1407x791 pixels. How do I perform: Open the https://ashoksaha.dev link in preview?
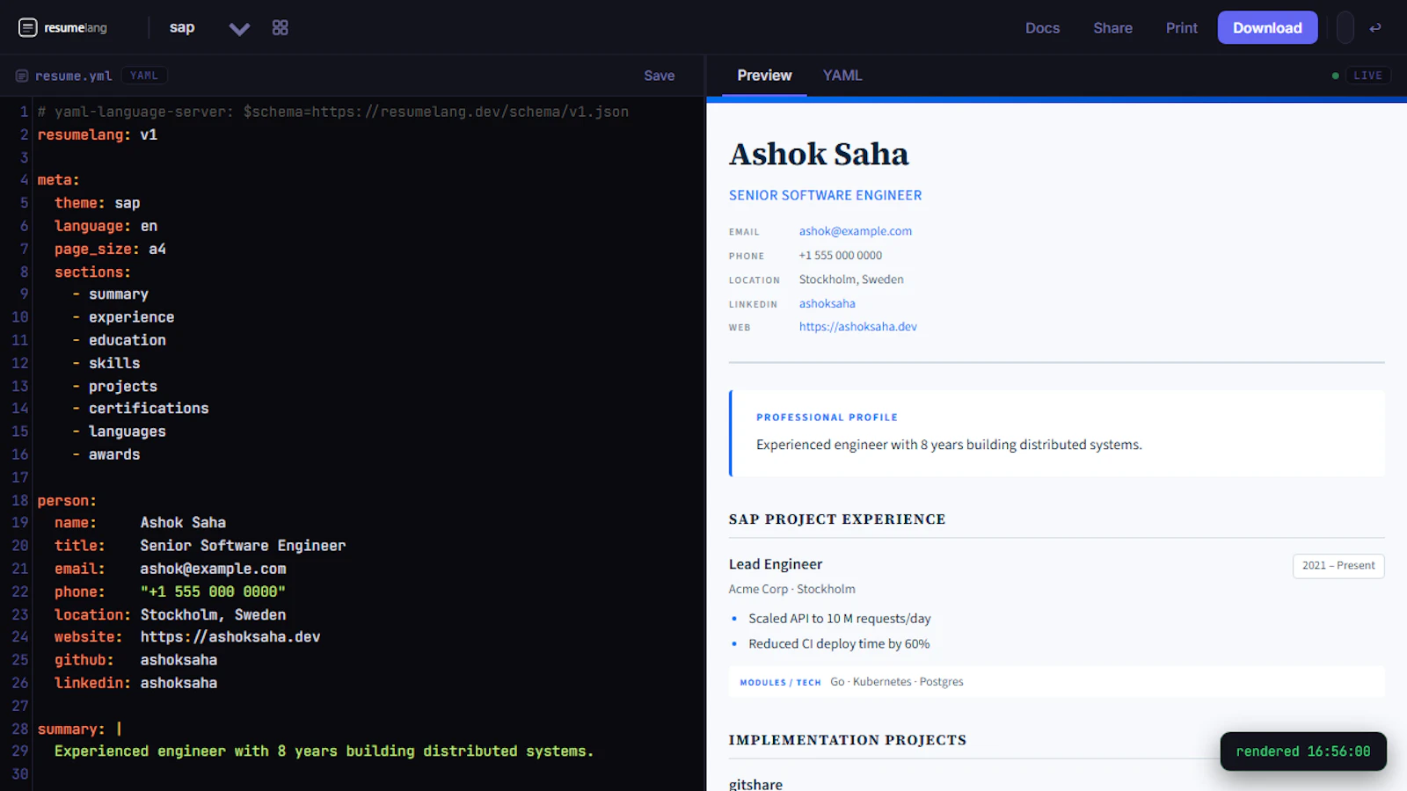[857, 326]
